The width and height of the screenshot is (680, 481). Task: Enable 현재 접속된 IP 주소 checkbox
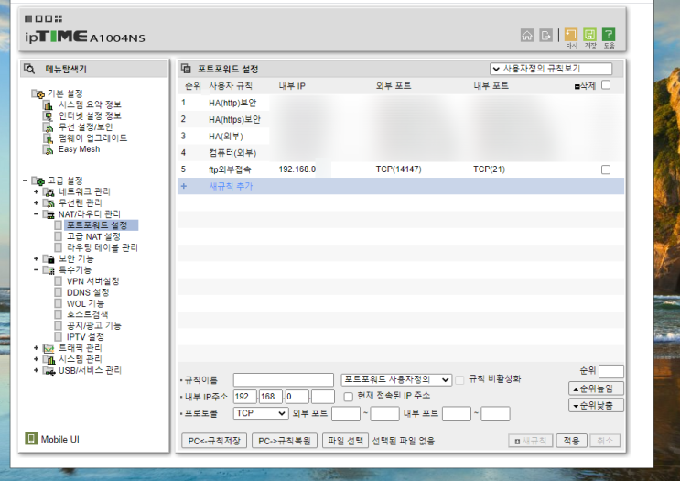[349, 397]
